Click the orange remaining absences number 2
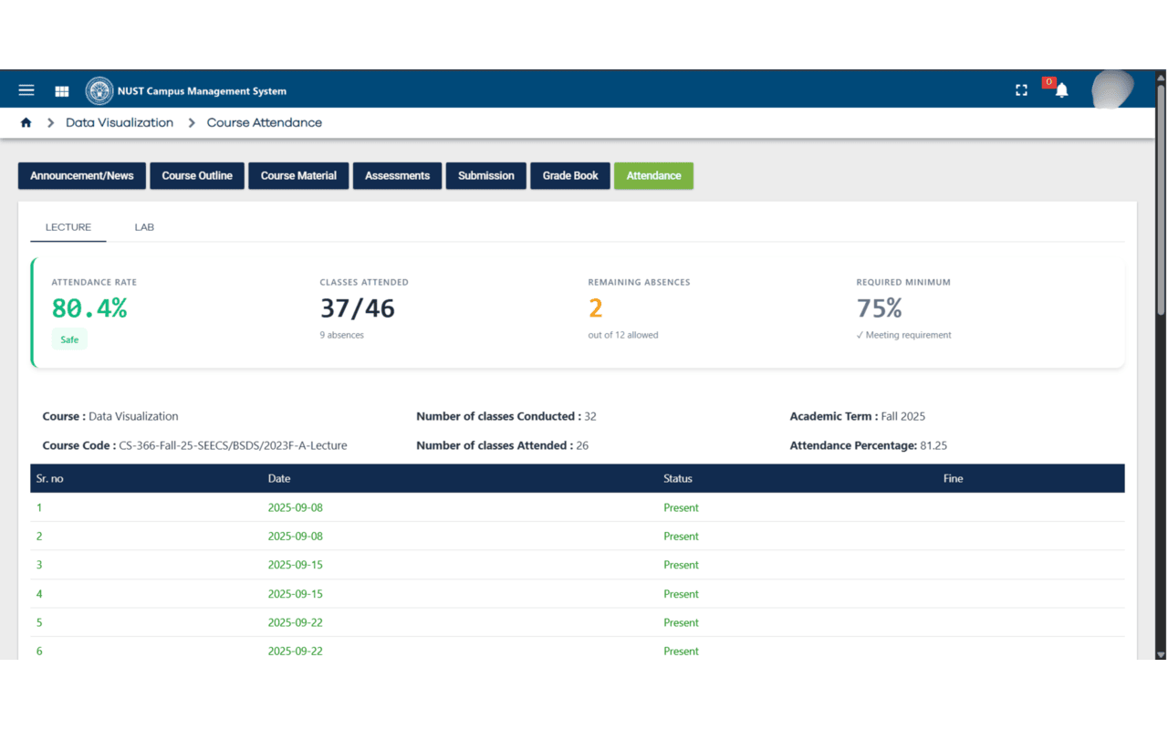 [x=596, y=308]
